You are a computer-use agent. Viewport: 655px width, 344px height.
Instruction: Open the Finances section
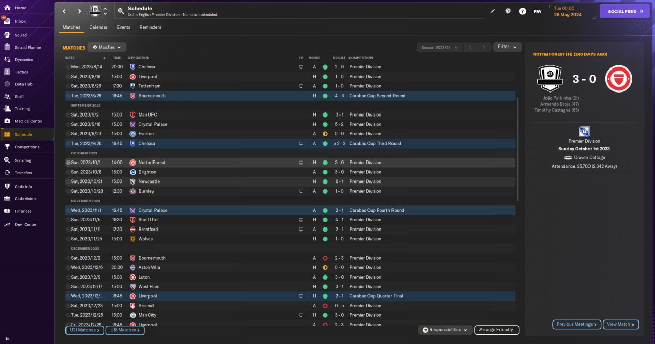[x=23, y=211]
